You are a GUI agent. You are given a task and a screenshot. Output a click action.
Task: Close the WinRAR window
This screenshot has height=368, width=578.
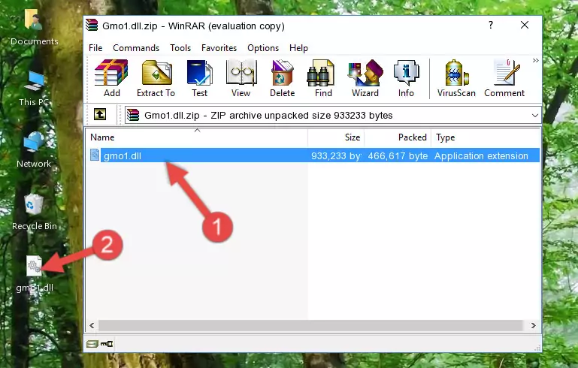click(525, 25)
